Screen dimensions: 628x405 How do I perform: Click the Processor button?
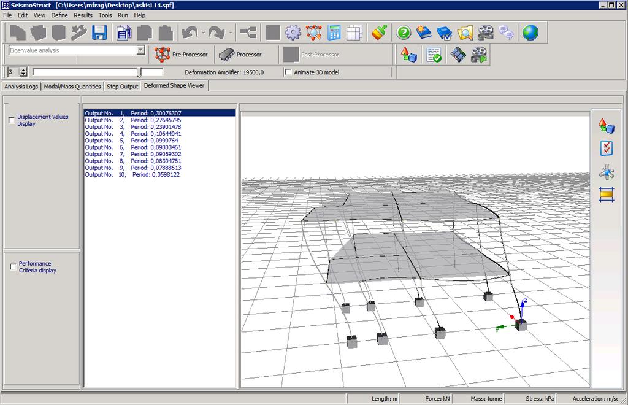[240, 55]
